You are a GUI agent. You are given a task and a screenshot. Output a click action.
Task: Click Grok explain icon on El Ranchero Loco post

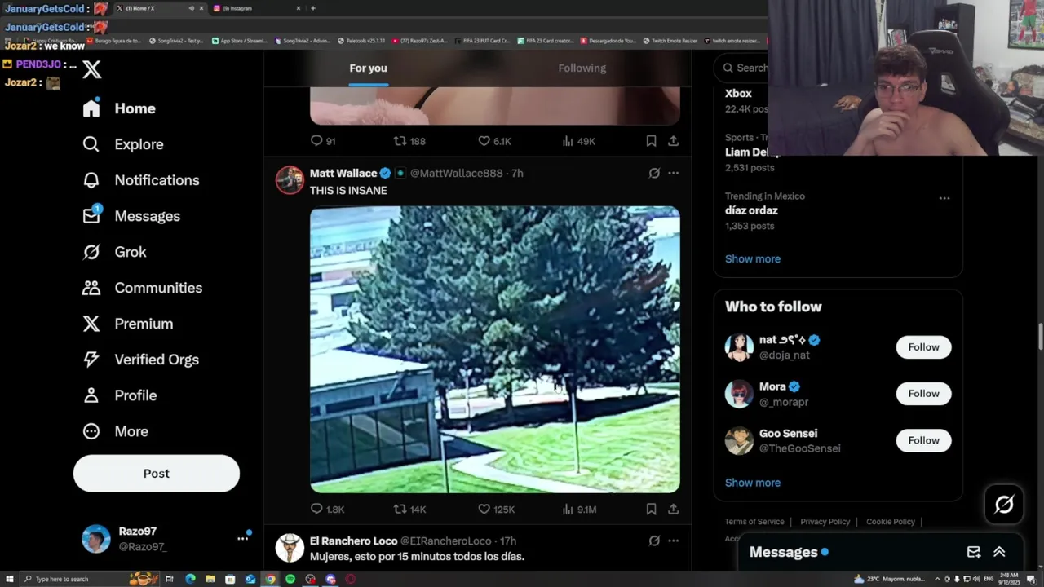coord(654,541)
